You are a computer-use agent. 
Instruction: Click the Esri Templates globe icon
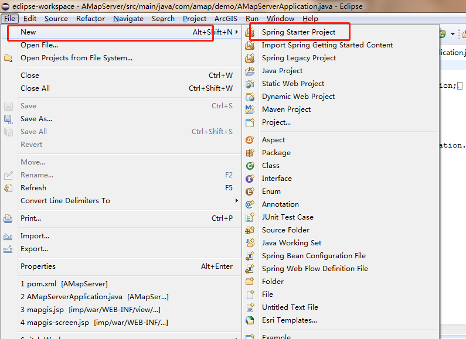(250, 320)
